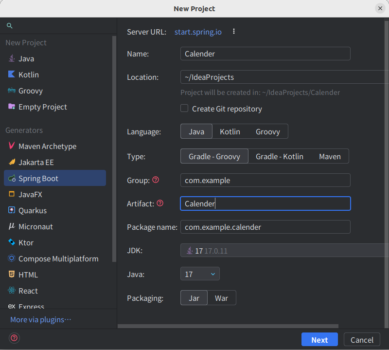The width and height of the screenshot is (389, 350).
Task: Click the Cancel button
Action: (362, 340)
